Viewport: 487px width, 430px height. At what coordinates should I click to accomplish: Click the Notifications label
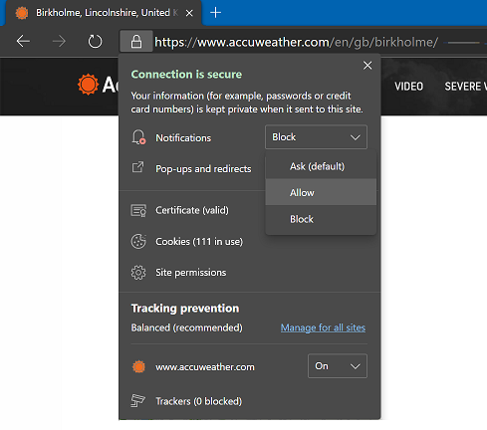tap(183, 137)
